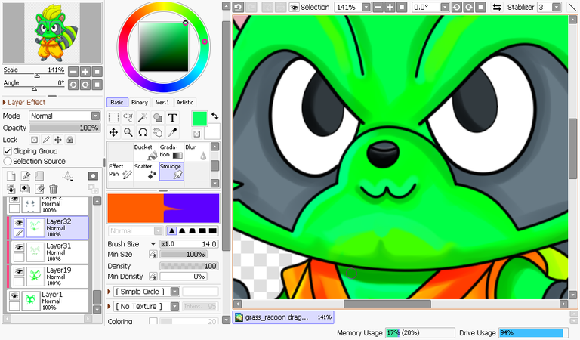Undo the last action
Viewport: 580px width, 340px height.
(x=238, y=7)
